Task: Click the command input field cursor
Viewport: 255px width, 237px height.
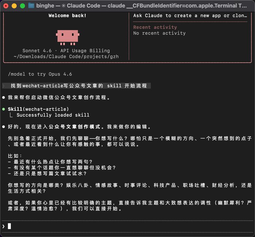Action: (9, 226)
